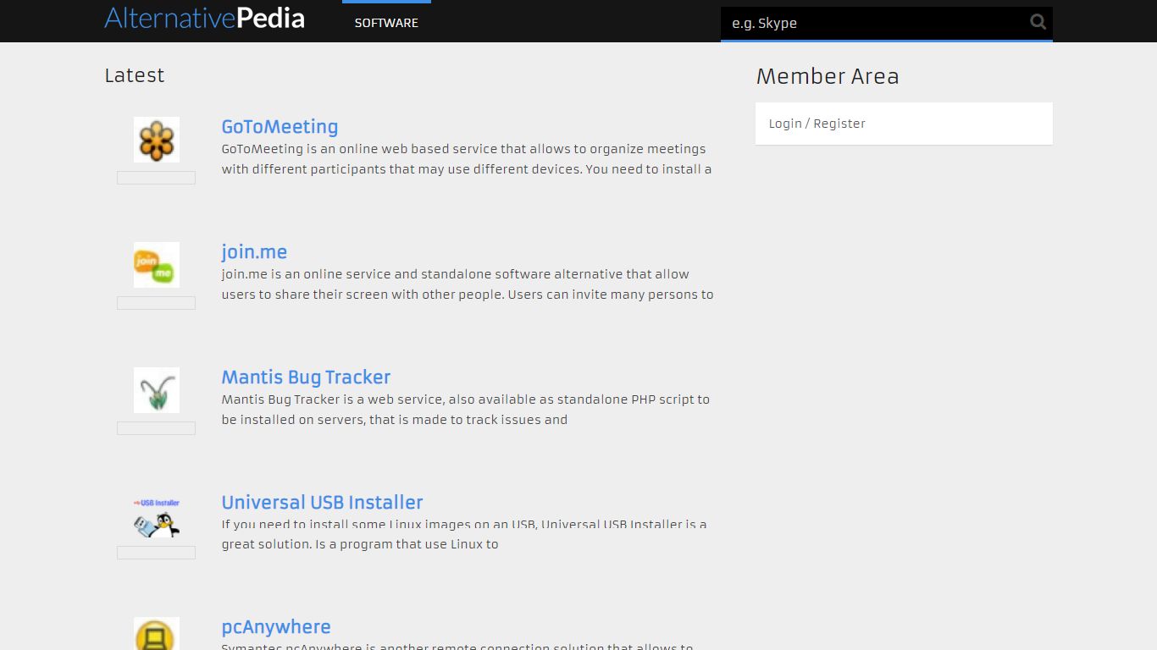Click the Mantis Bug Tracker insect icon

tap(156, 389)
